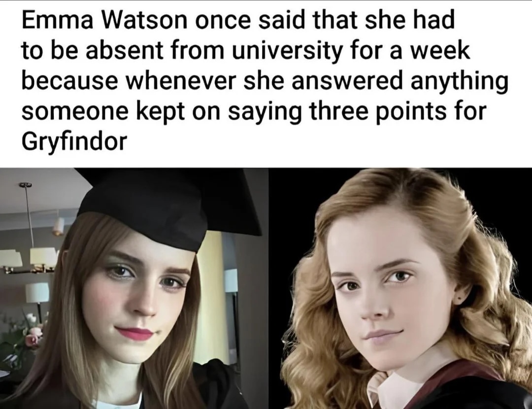
Task: Open the right photo with curly hair
Action: coord(400,288)
